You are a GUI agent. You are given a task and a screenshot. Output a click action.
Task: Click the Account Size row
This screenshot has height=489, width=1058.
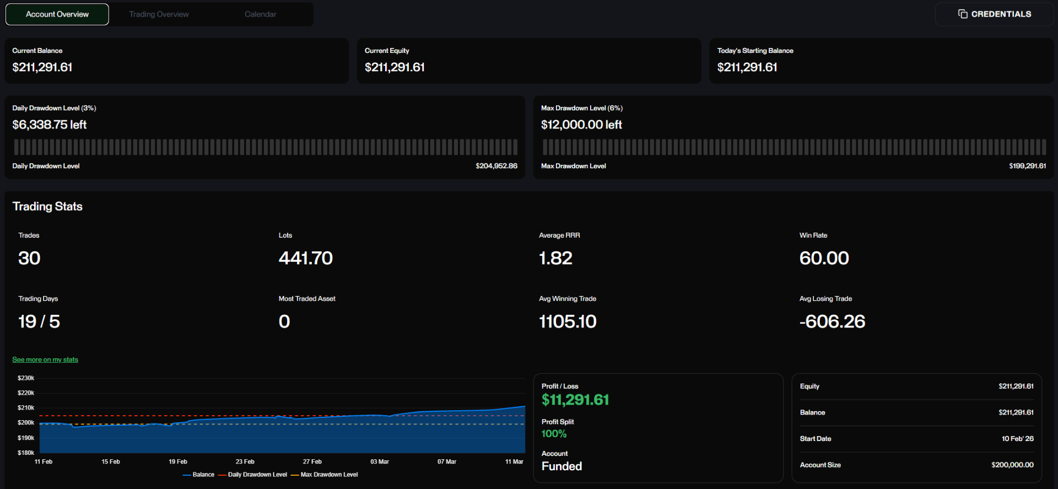click(916, 465)
